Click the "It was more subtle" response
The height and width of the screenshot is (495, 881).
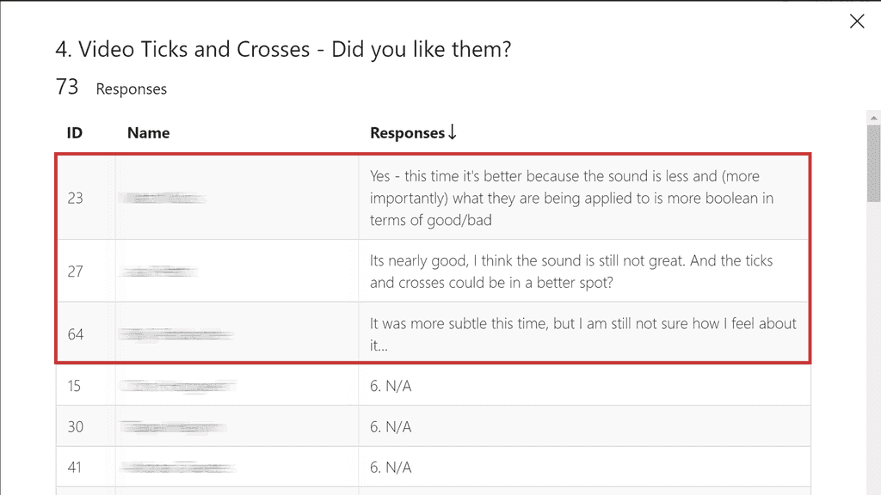582,333
